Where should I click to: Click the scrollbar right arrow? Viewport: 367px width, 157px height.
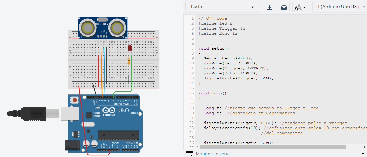tap(365, 146)
